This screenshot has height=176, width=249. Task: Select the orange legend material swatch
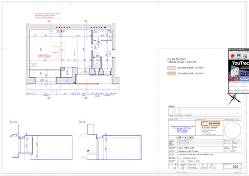(172, 73)
